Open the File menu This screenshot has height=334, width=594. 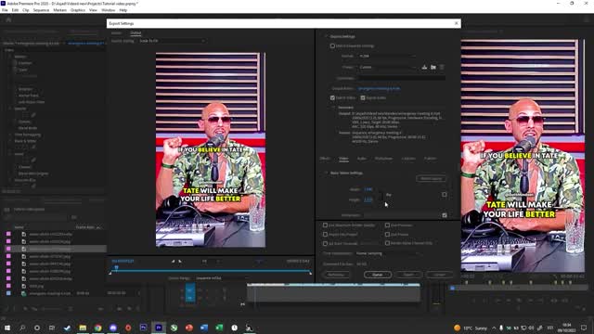pos(5,10)
